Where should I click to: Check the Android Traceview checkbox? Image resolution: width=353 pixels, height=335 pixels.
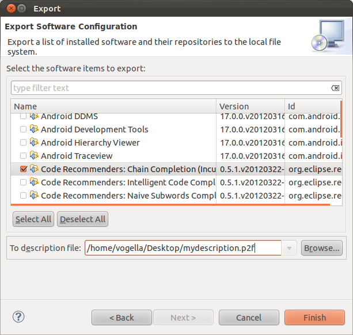click(23, 155)
